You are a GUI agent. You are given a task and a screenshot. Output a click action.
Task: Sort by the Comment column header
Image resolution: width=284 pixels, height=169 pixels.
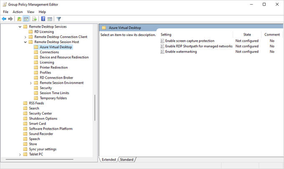[272, 34]
